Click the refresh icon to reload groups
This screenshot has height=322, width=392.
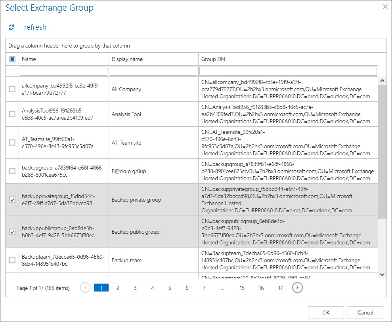11,27
